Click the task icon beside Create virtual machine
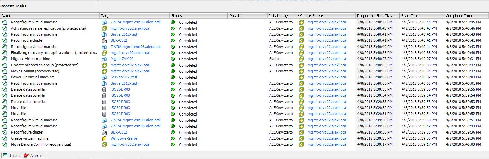The image size is (489, 159). click(x=4, y=138)
